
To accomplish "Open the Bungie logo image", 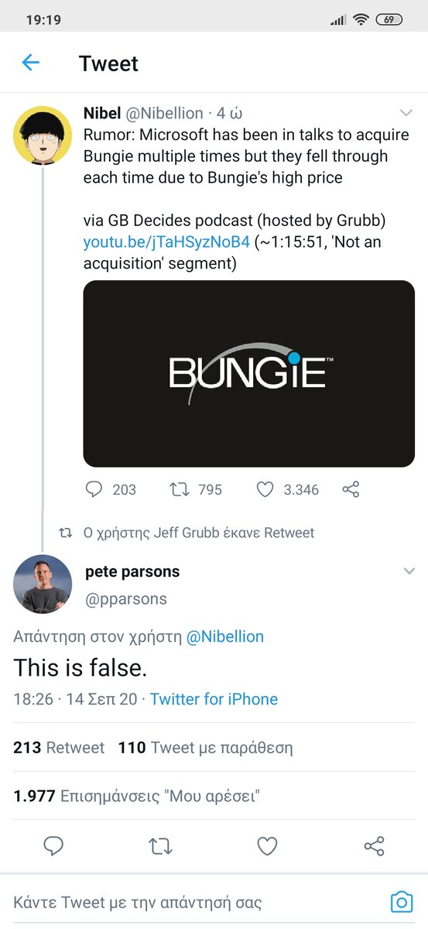I will pyautogui.click(x=249, y=374).
